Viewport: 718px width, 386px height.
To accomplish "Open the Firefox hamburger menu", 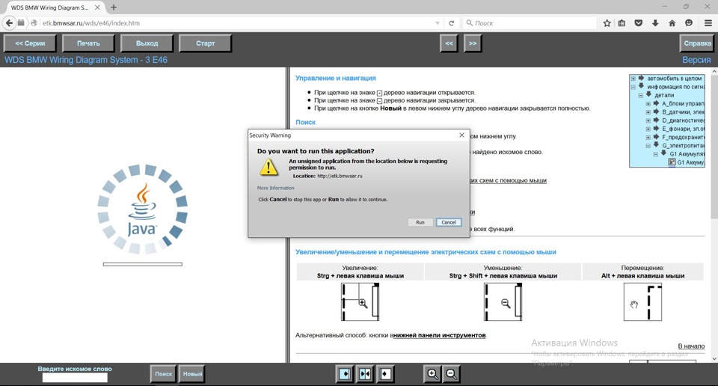I will tap(708, 23).
